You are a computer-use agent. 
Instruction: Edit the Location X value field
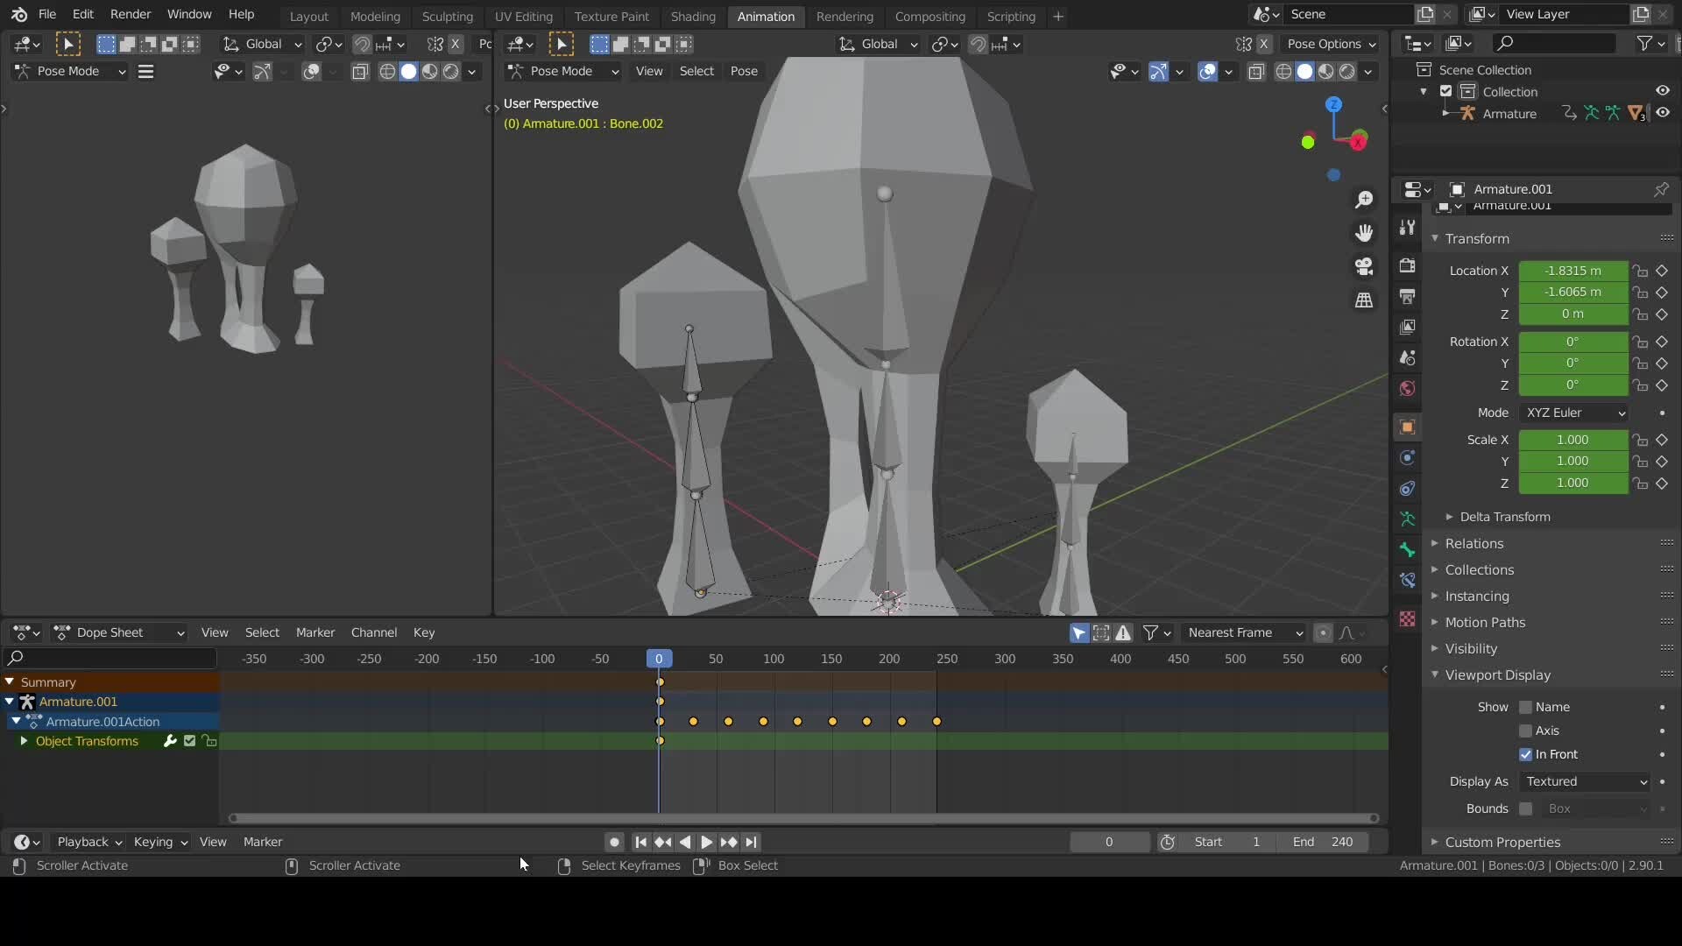tap(1572, 271)
